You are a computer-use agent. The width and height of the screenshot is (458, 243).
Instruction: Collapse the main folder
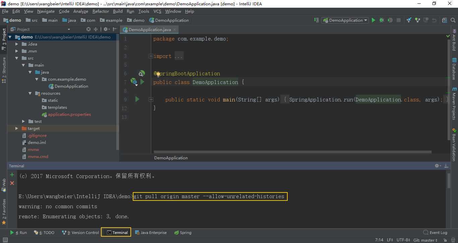23,65
